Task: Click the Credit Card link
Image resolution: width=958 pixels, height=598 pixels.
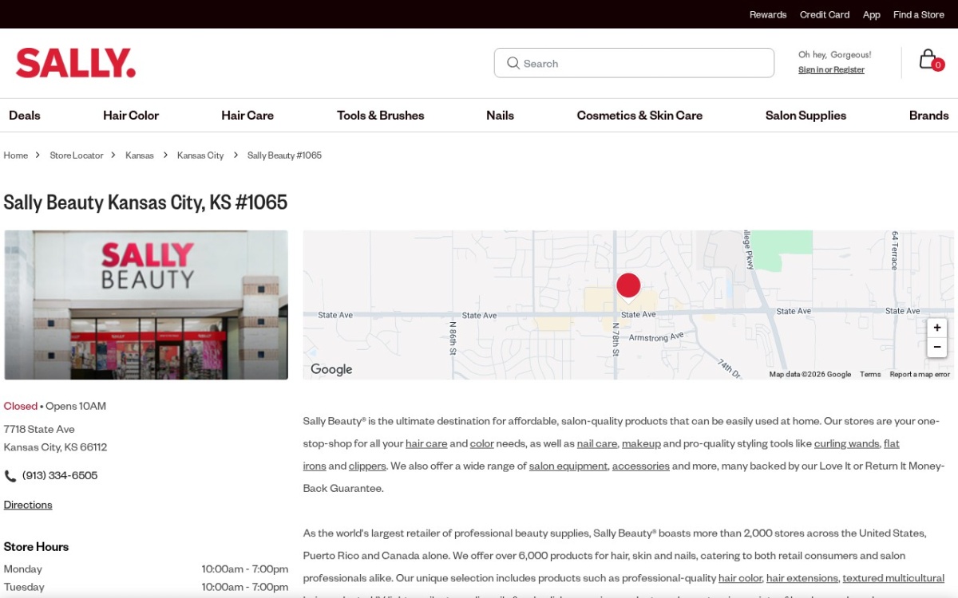Action: [x=825, y=14]
